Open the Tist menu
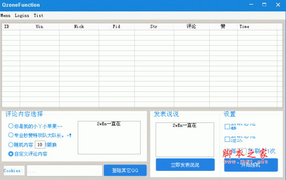The width and height of the screenshot is (286, 180). pos(38,16)
